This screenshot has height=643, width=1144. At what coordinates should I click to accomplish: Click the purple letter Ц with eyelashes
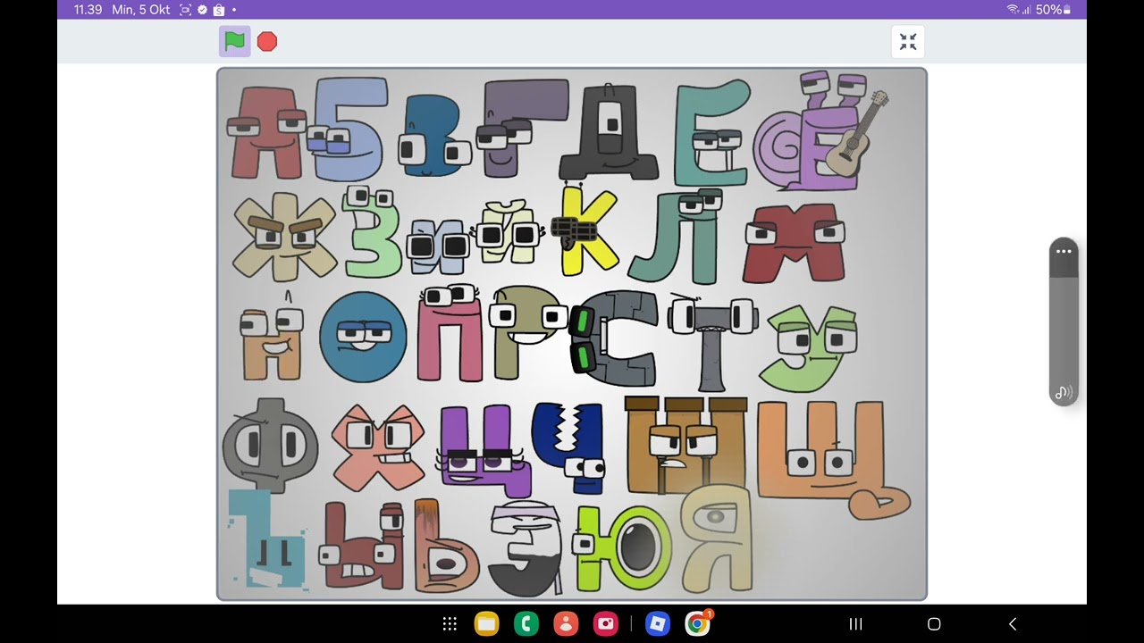[x=483, y=450]
